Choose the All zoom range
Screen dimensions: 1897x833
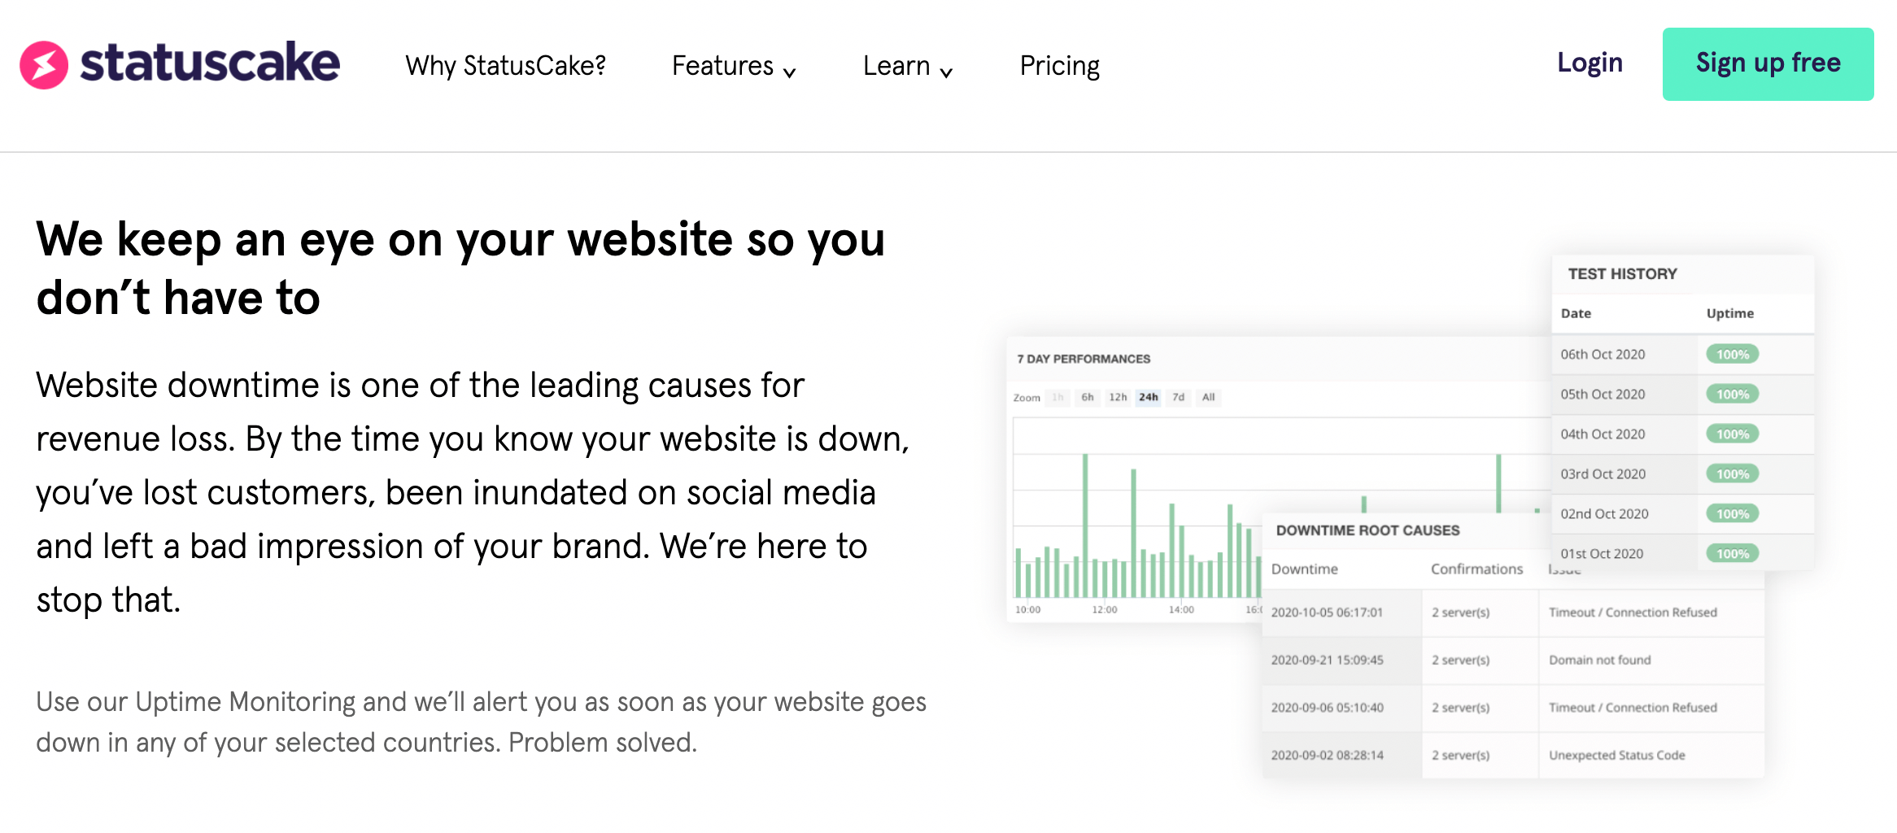click(1208, 397)
